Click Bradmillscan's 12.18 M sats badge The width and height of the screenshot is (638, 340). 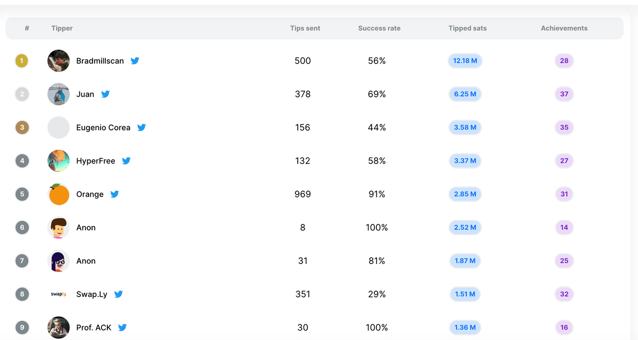pos(465,61)
